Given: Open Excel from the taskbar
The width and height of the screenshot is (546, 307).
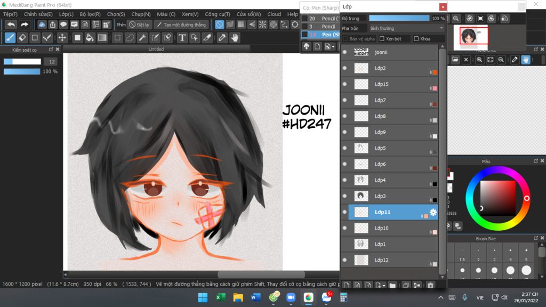Looking at the screenshot, I should click(220, 297).
